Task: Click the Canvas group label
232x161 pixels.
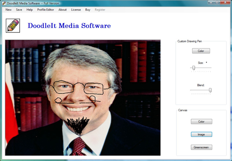Action: tap(183, 110)
